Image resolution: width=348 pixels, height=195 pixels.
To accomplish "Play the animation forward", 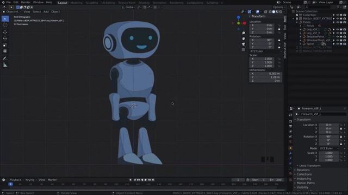I will pos(146,180).
